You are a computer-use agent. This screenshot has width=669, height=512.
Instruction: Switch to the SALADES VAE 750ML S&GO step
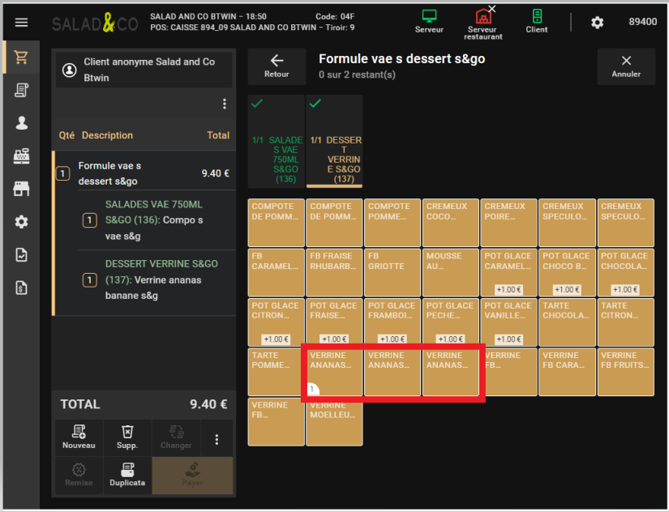(x=277, y=142)
